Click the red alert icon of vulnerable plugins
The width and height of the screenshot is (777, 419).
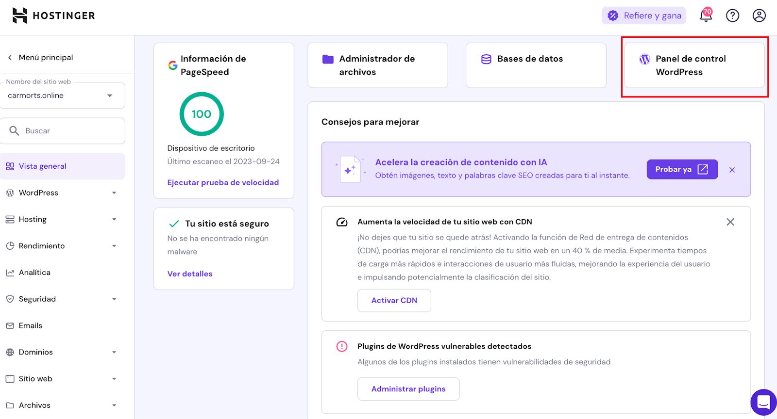tap(342, 346)
